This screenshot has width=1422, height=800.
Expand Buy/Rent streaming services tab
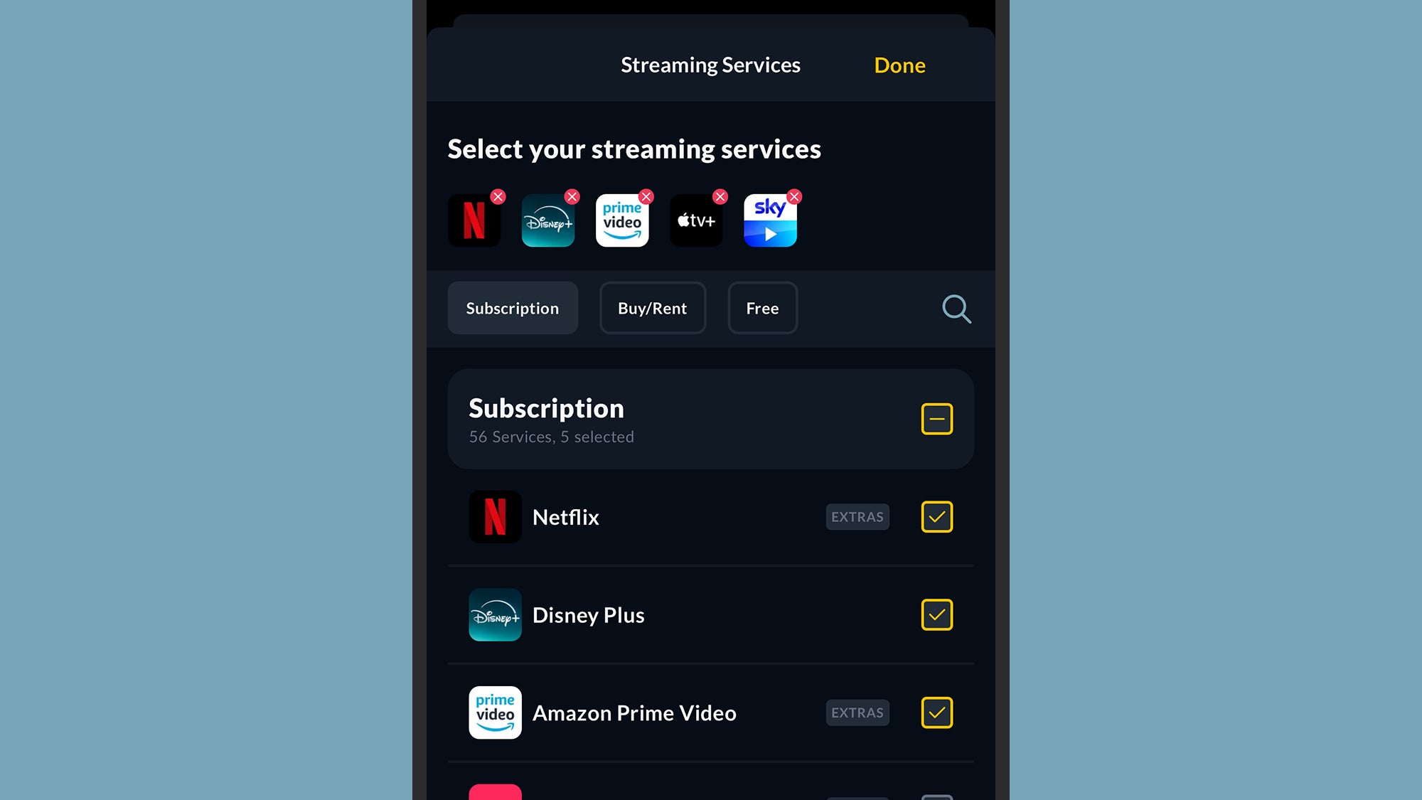click(653, 306)
